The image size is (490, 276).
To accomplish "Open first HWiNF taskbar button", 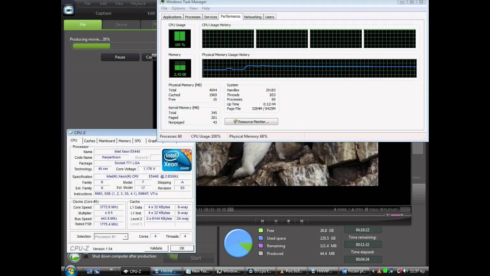I will [x=167, y=271].
